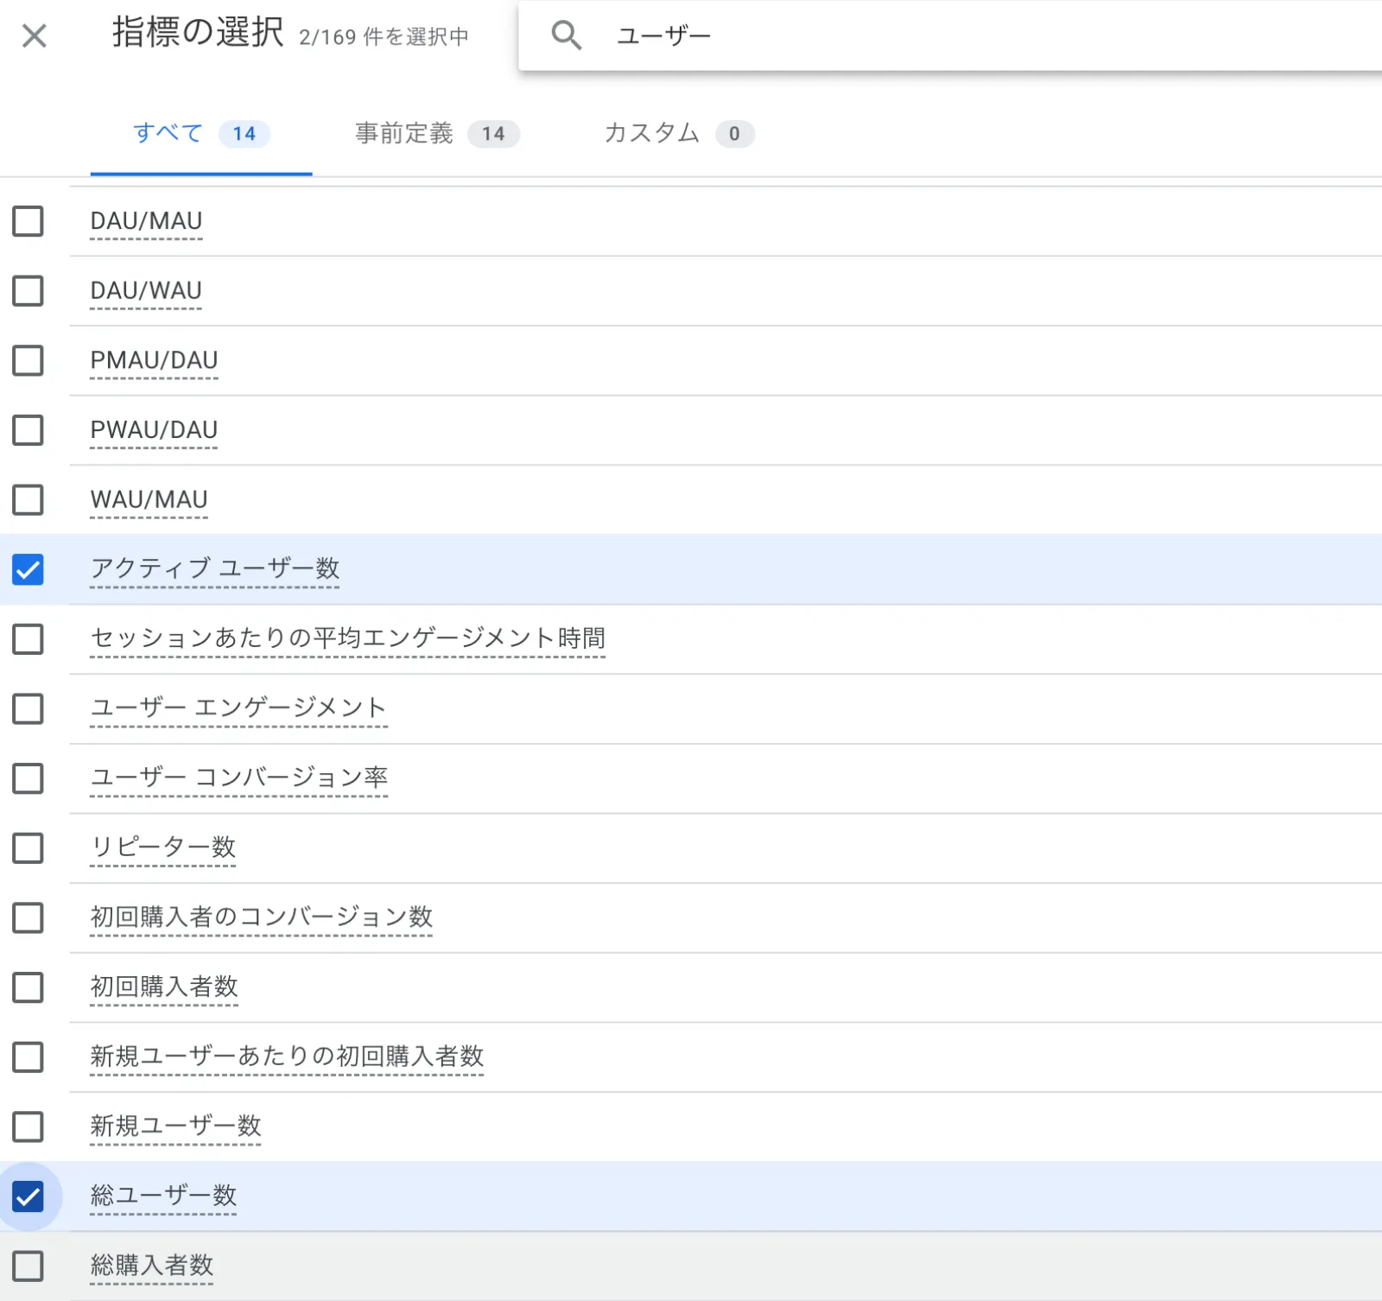This screenshot has height=1301, width=1382.
Task: Open the 事前定義 tab
Action: [437, 133]
